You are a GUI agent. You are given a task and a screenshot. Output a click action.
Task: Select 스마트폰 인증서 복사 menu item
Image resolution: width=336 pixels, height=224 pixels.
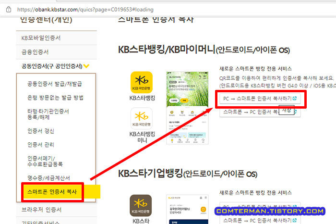point(52,192)
